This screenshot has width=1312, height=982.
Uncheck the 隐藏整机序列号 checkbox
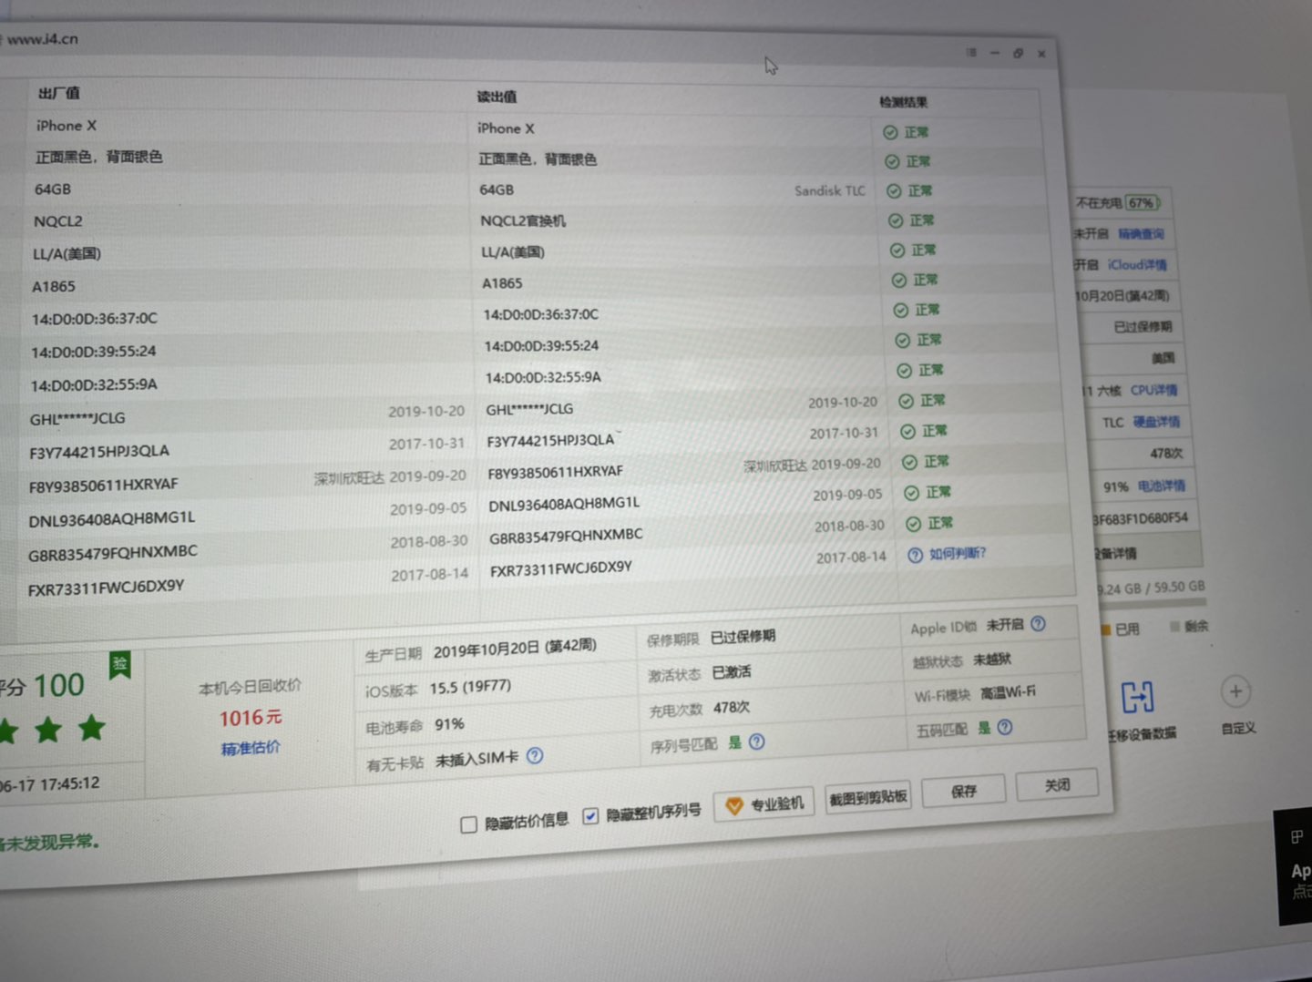[590, 816]
